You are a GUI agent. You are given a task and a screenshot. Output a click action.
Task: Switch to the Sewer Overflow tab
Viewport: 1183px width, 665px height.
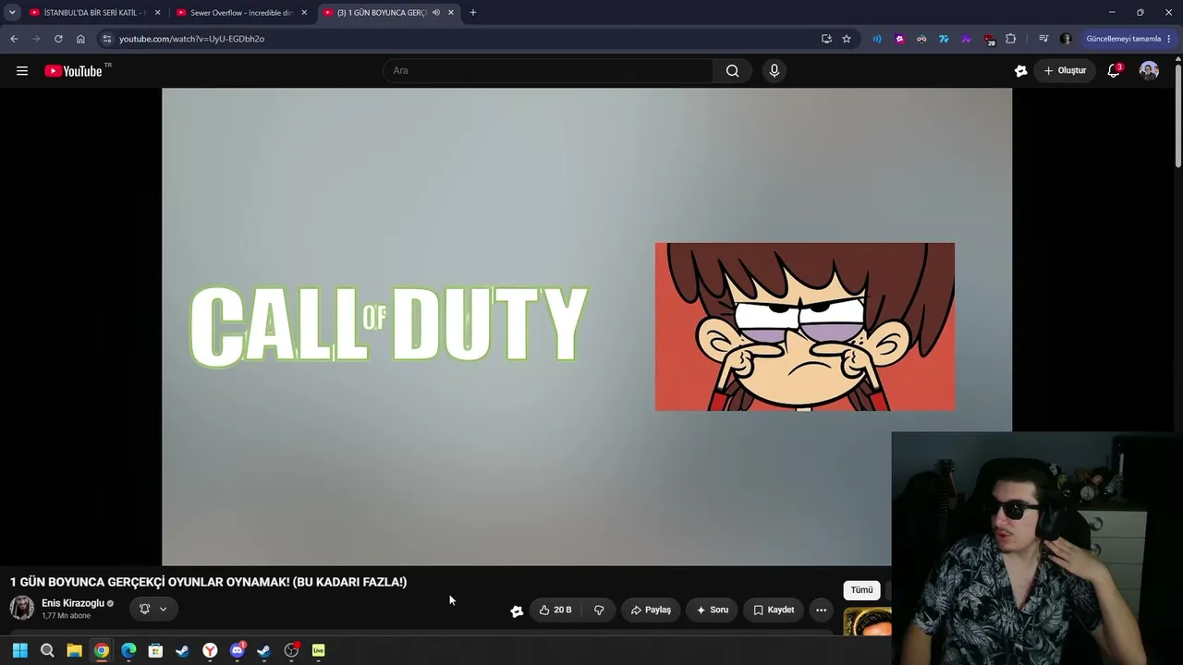pyautogui.click(x=242, y=12)
